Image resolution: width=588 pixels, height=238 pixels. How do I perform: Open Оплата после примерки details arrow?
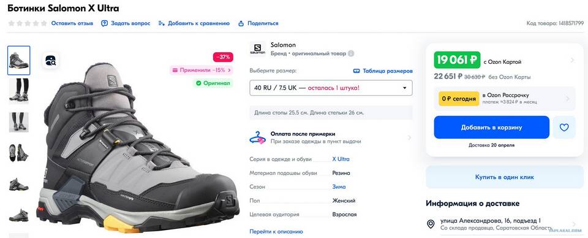[409, 138]
